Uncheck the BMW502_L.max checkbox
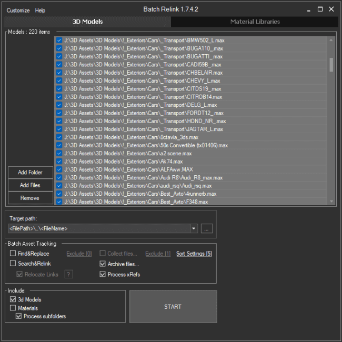The height and width of the screenshot is (342, 342). coord(59,41)
